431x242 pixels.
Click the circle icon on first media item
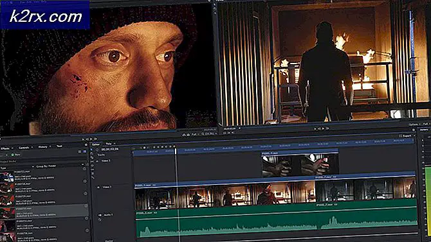(x=84, y=169)
